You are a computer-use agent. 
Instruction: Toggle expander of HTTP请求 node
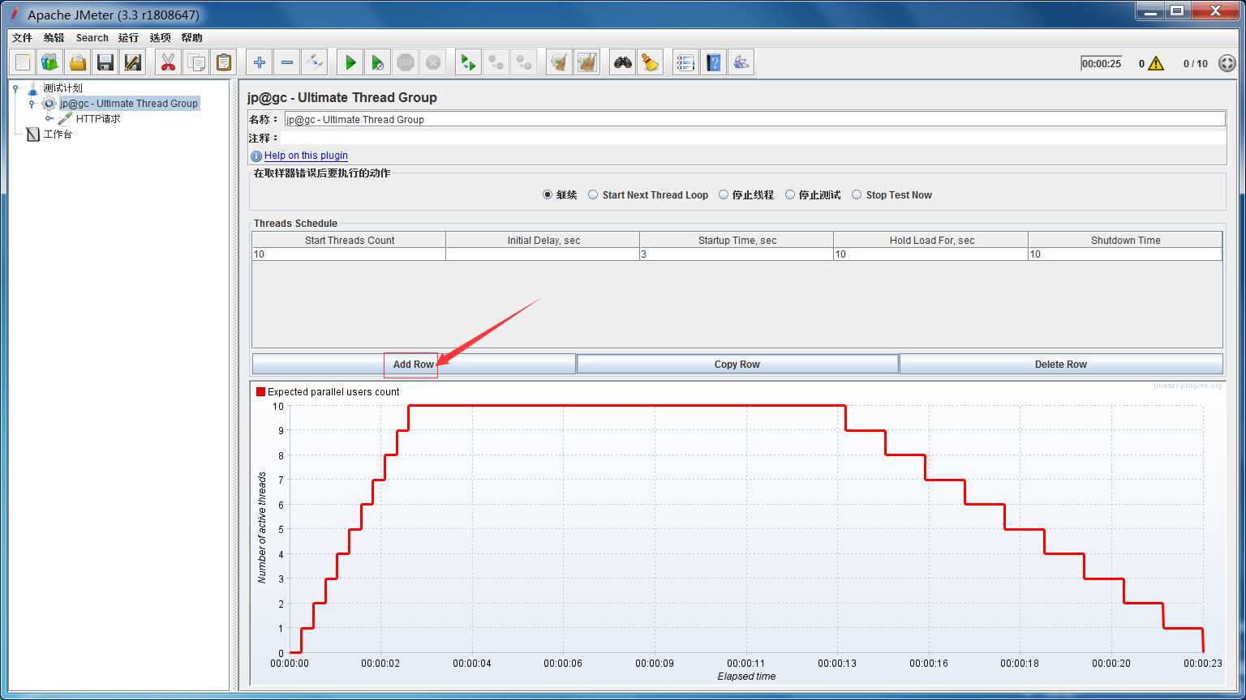point(49,119)
